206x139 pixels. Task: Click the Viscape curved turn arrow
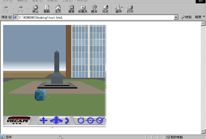(67, 120)
